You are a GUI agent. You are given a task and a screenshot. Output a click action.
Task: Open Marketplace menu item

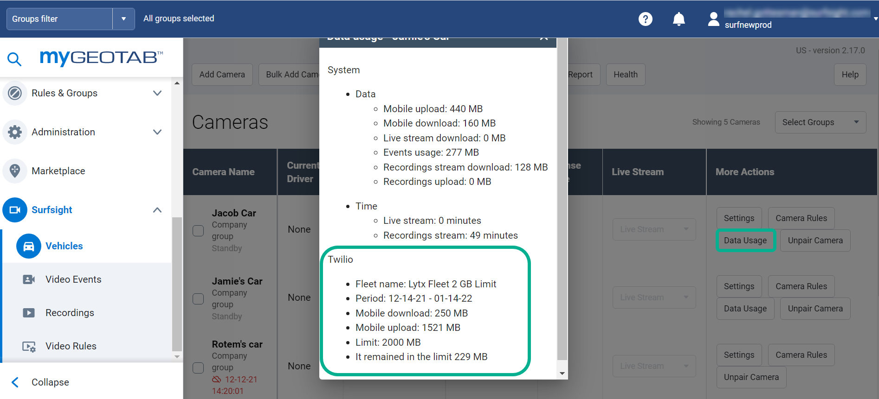pos(58,171)
